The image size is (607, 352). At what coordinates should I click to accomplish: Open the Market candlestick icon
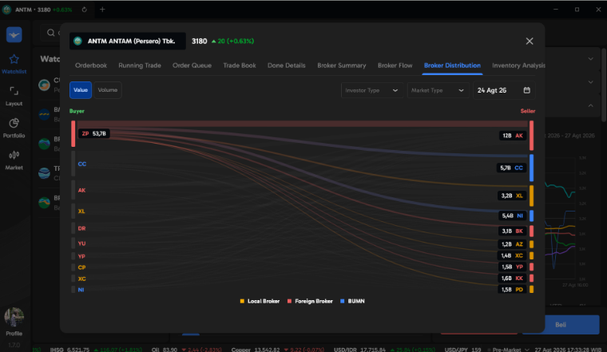[x=14, y=155]
